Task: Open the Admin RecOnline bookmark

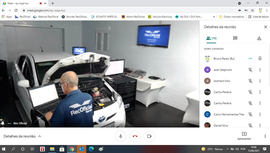Action: (x=133, y=17)
